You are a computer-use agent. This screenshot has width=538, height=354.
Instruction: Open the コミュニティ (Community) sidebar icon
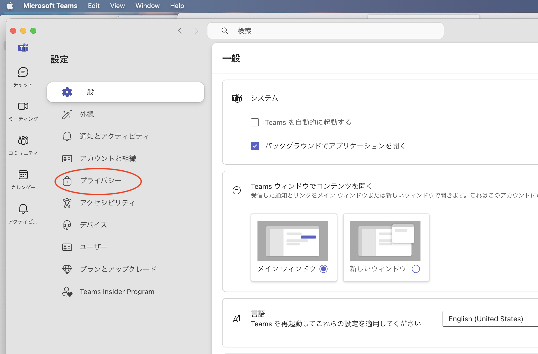pos(23,141)
